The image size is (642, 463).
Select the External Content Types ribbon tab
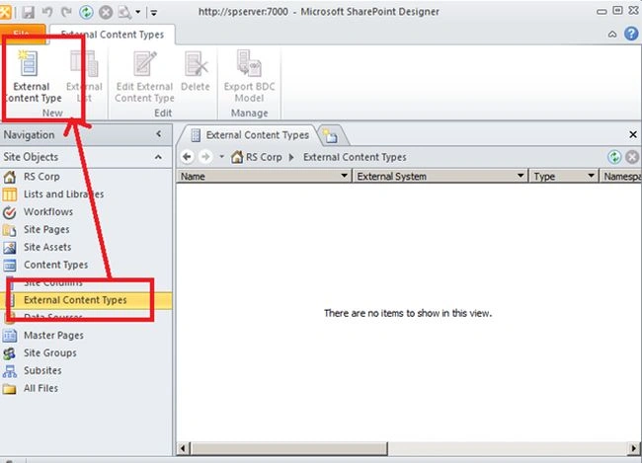point(113,35)
